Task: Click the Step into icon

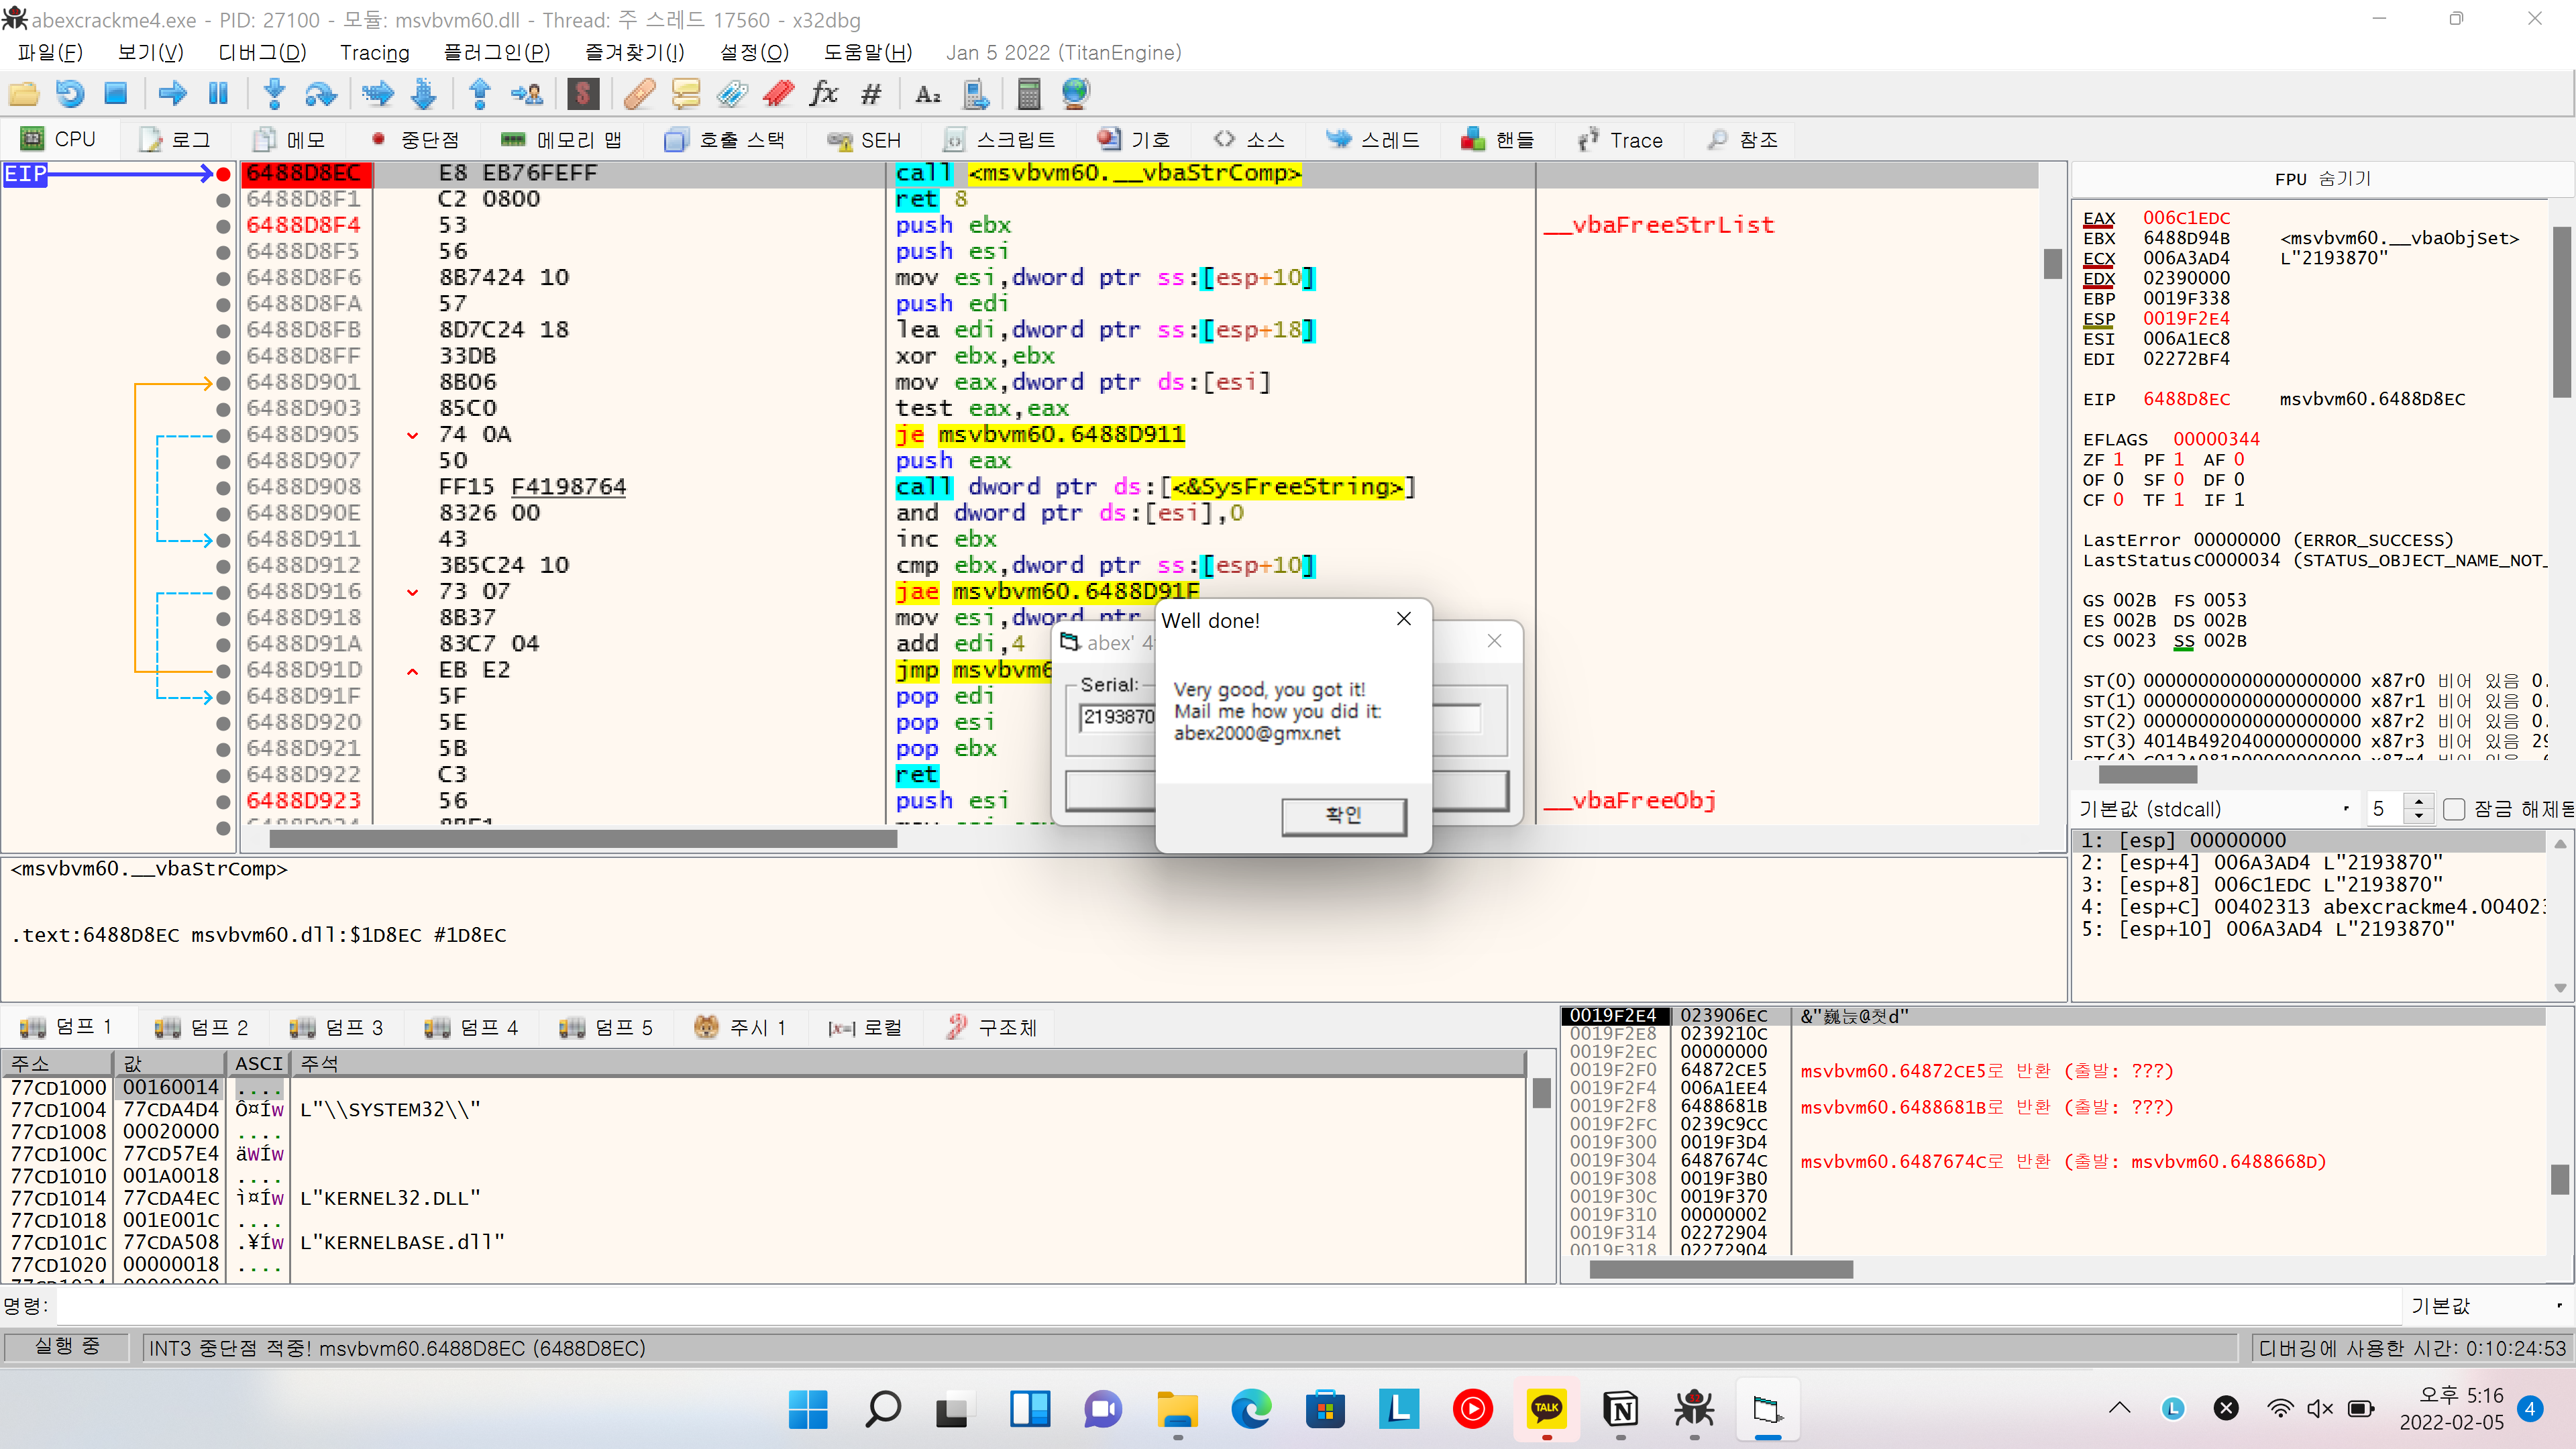Action: click(274, 94)
